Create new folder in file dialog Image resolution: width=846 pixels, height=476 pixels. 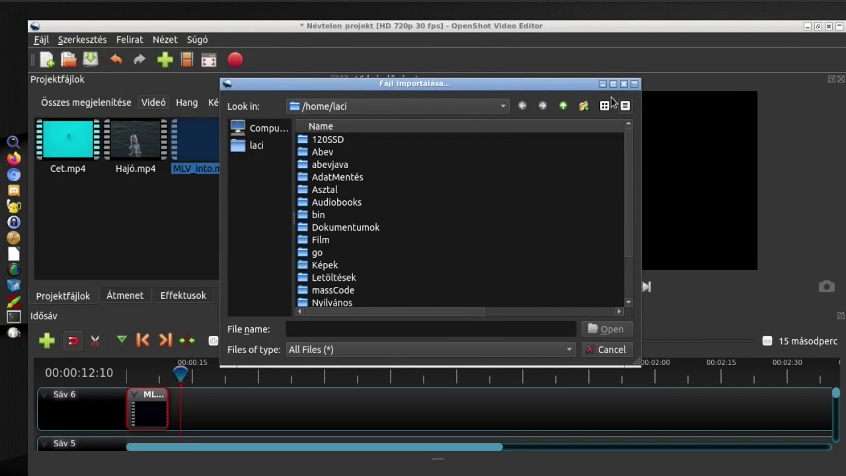584,106
